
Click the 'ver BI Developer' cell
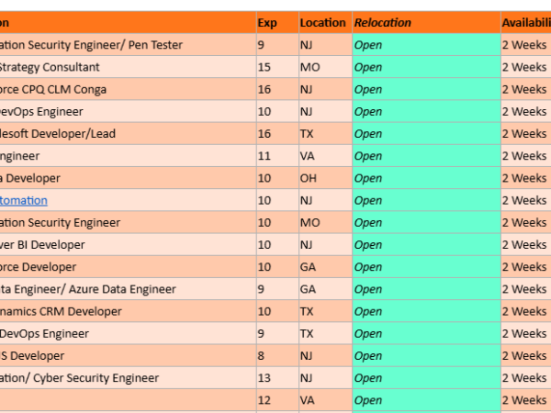coord(128,245)
